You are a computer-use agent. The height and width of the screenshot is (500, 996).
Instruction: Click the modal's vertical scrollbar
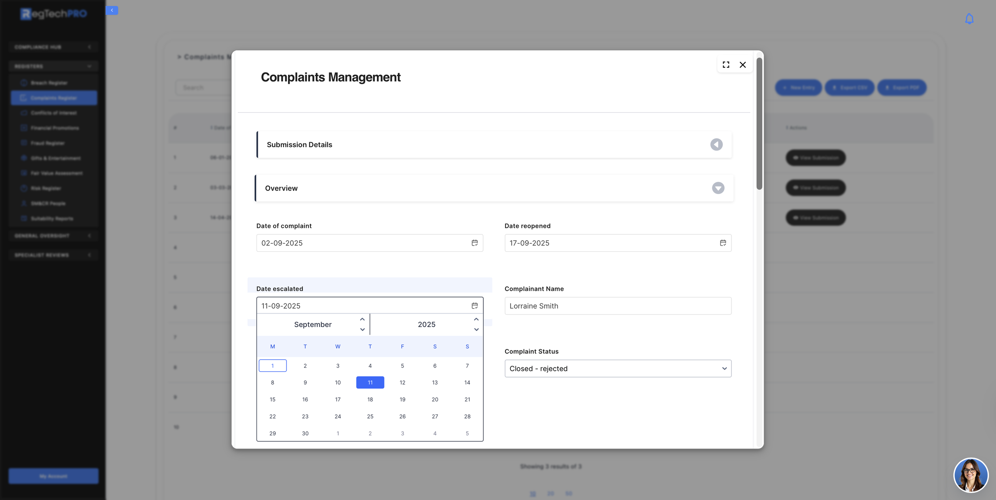point(759,123)
